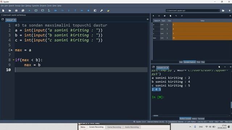Search variables magnifier icon

click(x=176, y=16)
